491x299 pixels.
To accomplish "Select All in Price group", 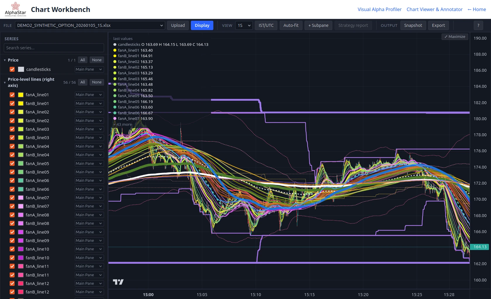I will 83,60.
